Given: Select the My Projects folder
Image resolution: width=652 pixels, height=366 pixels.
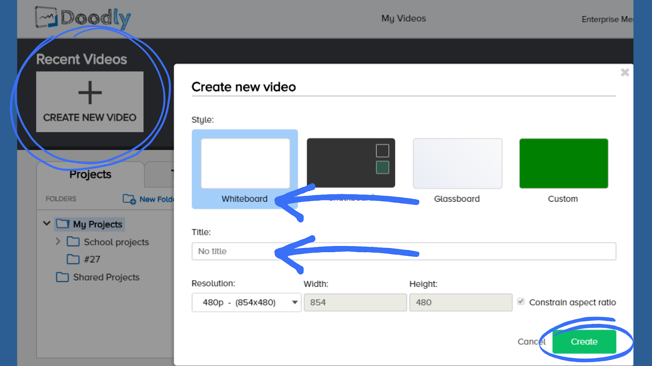Looking at the screenshot, I should (97, 224).
